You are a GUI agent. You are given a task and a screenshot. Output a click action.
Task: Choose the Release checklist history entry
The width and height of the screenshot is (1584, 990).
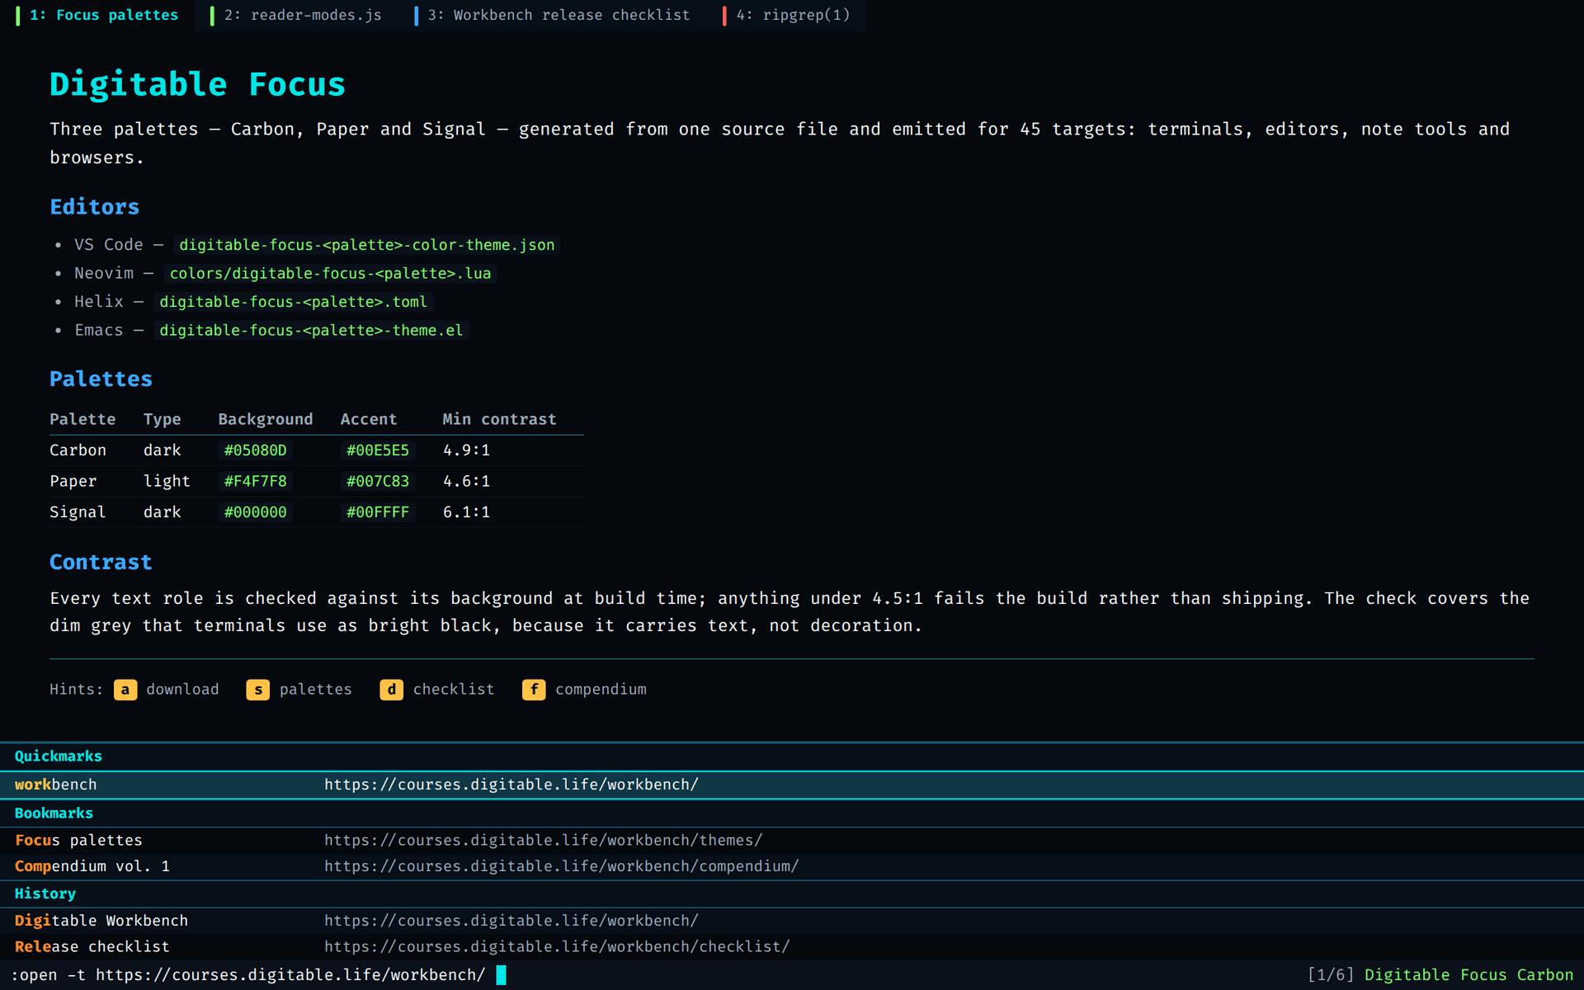click(x=792, y=947)
